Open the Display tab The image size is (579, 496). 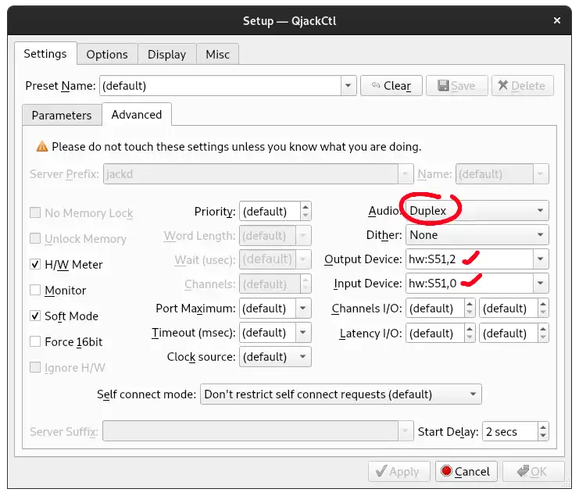(x=167, y=54)
